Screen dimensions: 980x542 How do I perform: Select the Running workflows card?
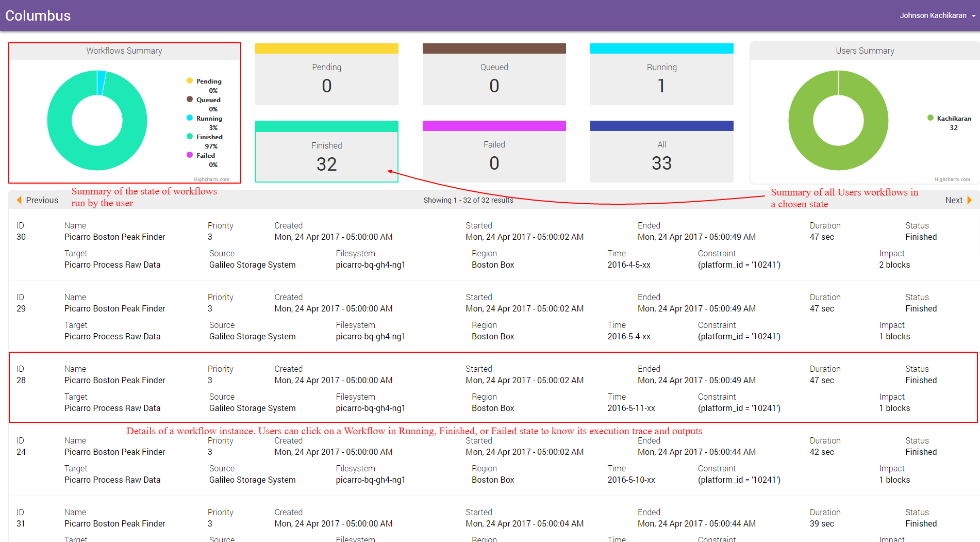click(x=662, y=74)
